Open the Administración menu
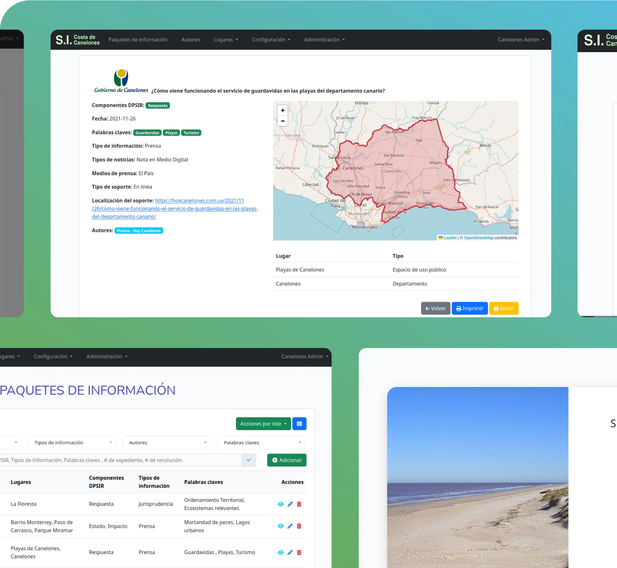Screen dimensions: 617x568 [x=324, y=39]
